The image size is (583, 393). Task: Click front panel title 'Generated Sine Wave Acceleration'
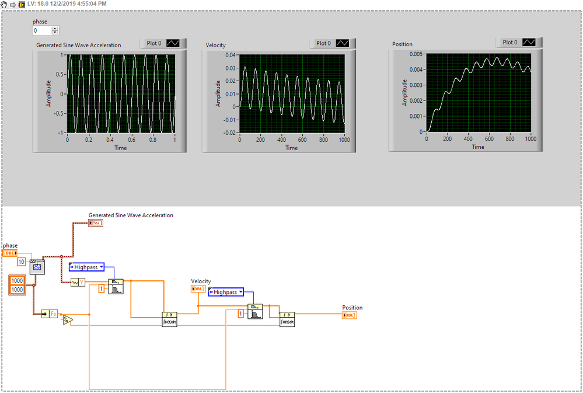tap(78, 45)
